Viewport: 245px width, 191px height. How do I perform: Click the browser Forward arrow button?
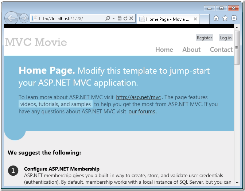24,18
